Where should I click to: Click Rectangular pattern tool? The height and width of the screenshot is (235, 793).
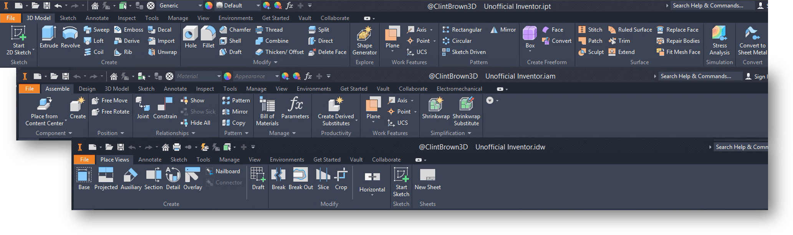point(462,29)
